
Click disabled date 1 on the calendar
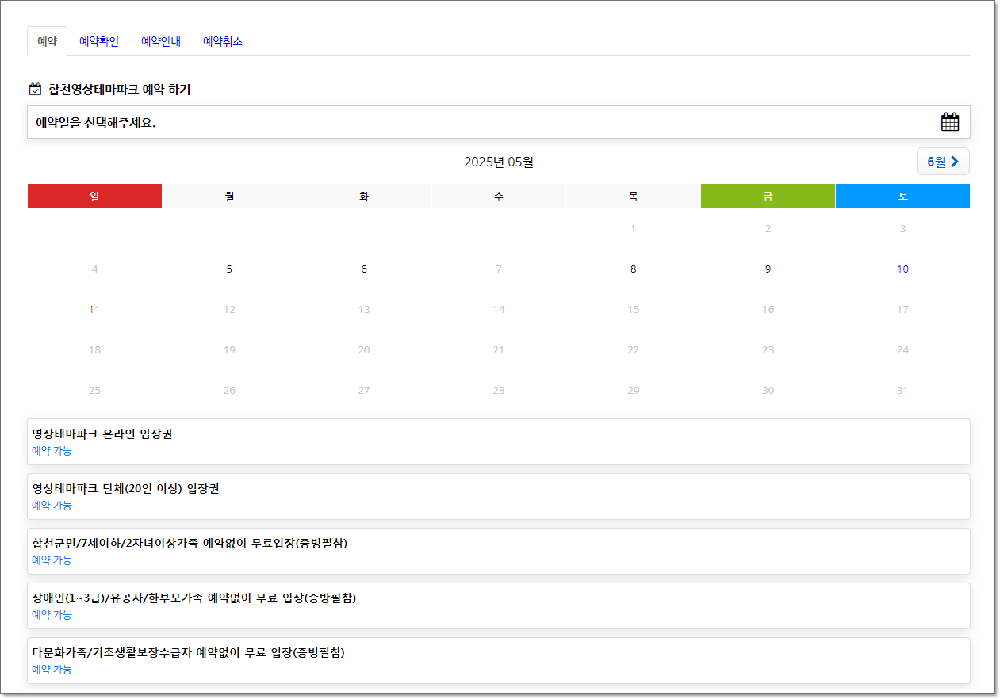[633, 229]
